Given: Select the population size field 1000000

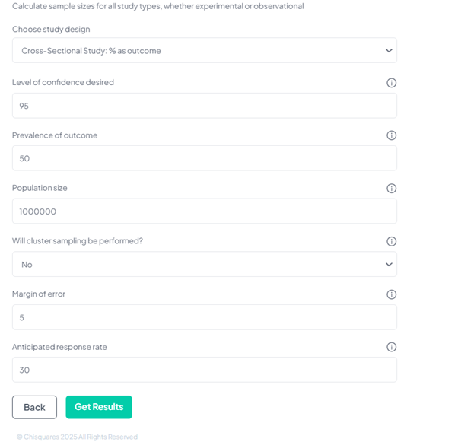Looking at the screenshot, I should (x=204, y=211).
